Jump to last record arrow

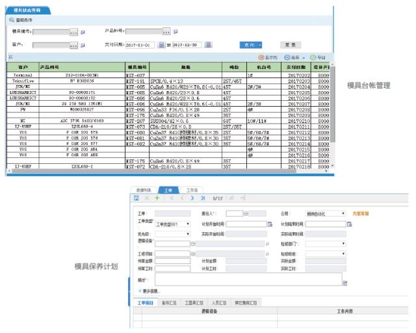pos(203,198)
